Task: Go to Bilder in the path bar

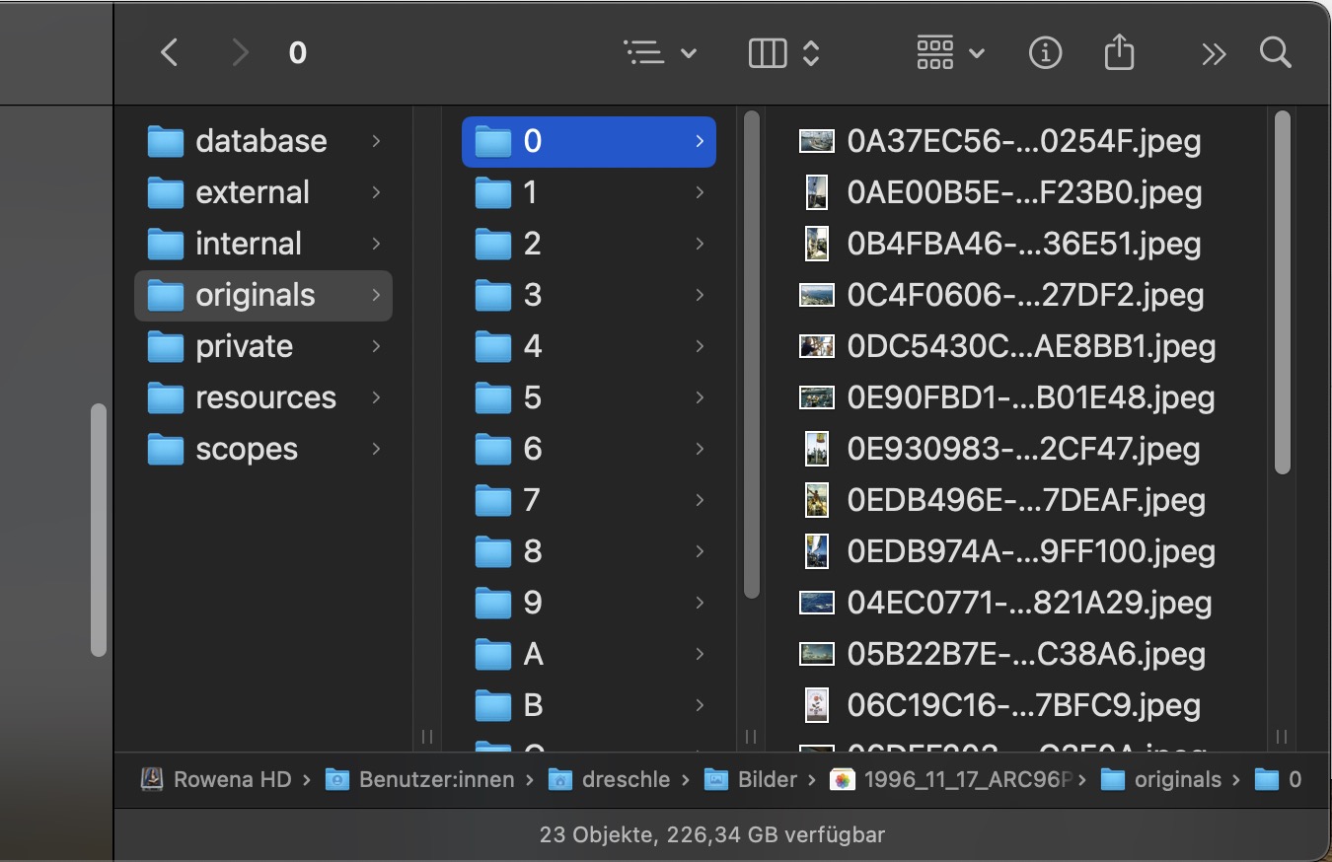Action: pos(766,779)
